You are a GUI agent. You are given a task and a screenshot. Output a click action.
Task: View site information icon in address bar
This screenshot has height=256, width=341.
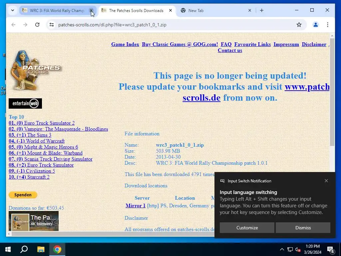tap(52, 25)
